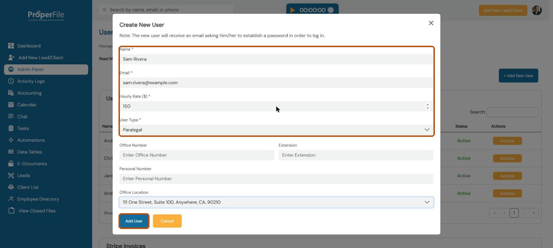Click the first page pagination arrow

point(494,213)
